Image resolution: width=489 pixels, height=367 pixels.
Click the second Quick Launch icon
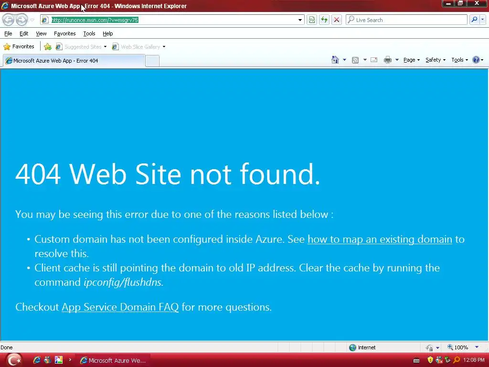pyautogui.click(x=47, y=360)
